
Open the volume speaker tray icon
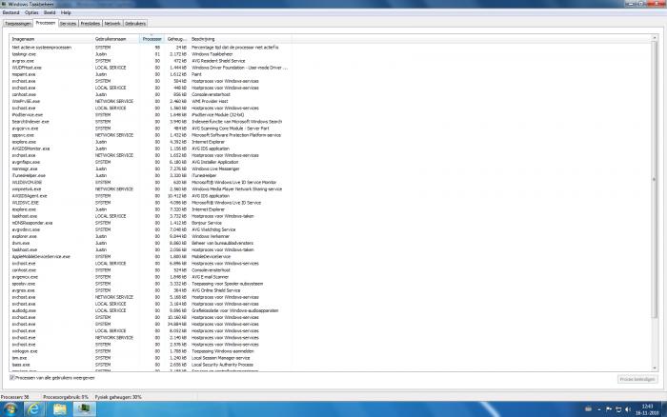(628, 409)
